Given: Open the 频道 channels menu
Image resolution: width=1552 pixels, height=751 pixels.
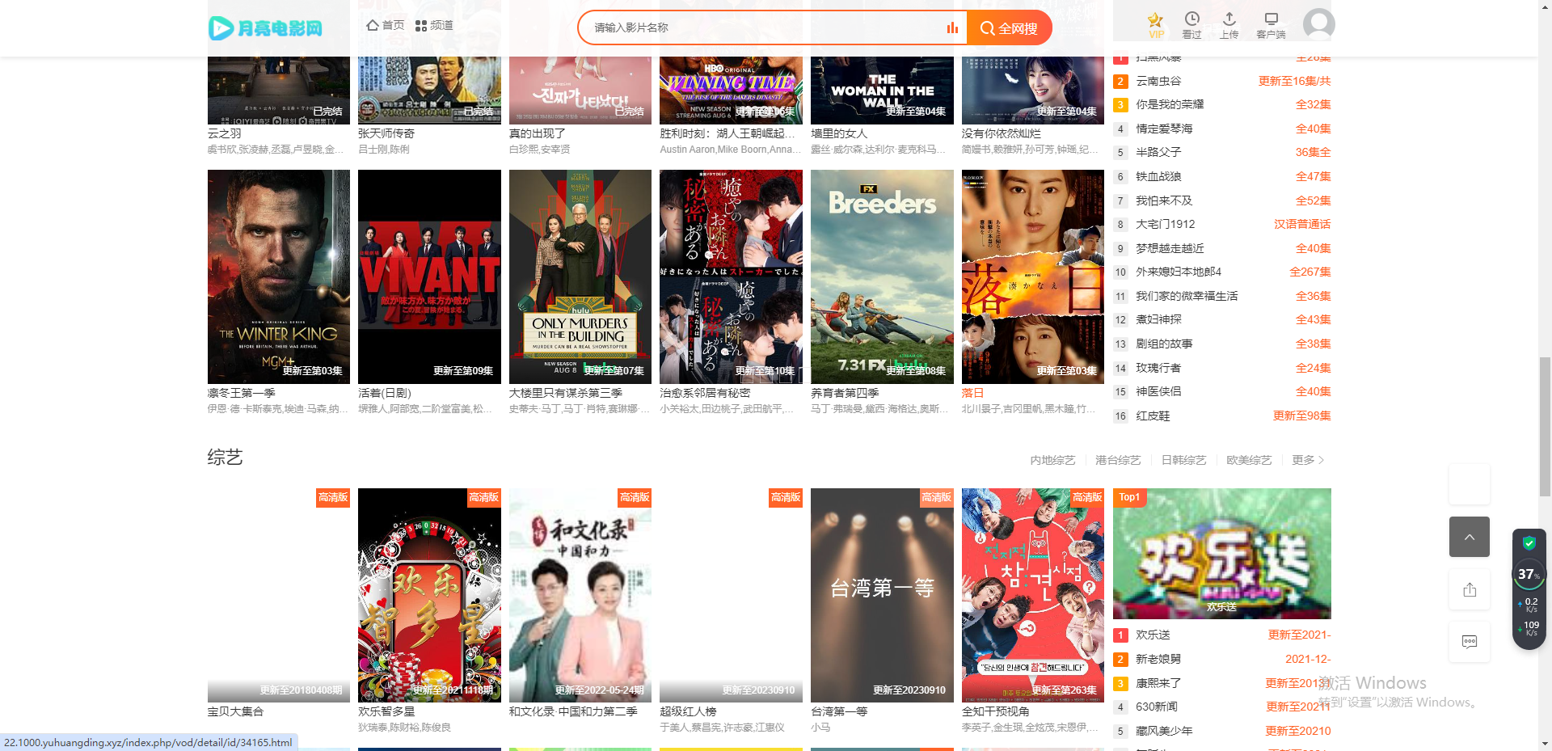Looking at the screenshot, I should point(434,25).
